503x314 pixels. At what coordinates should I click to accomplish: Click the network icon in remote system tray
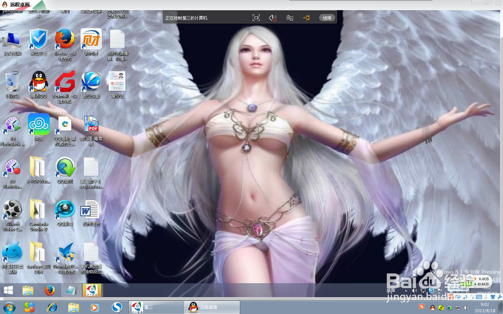coord(423,290)
